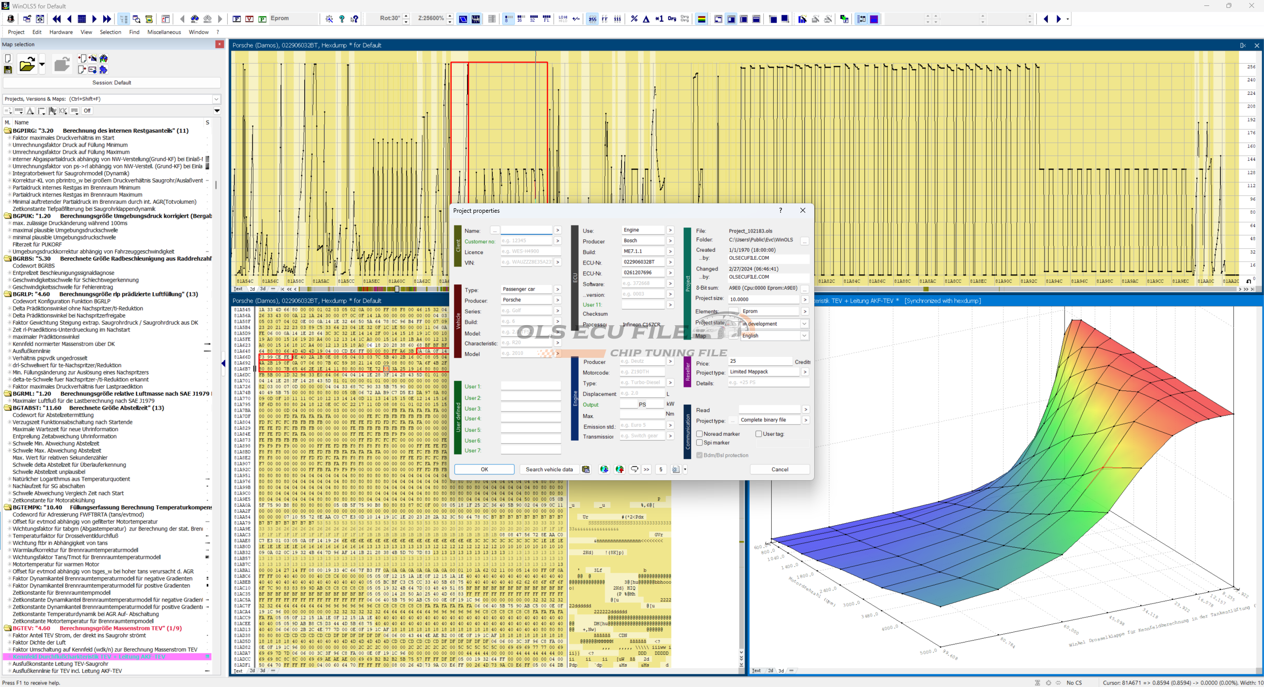Click the fast forward double-arrow toolbar icon

(x=107, y=19)
